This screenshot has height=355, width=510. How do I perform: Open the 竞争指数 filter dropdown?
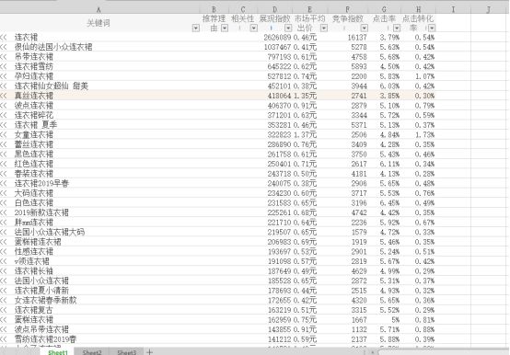[365, 29]
